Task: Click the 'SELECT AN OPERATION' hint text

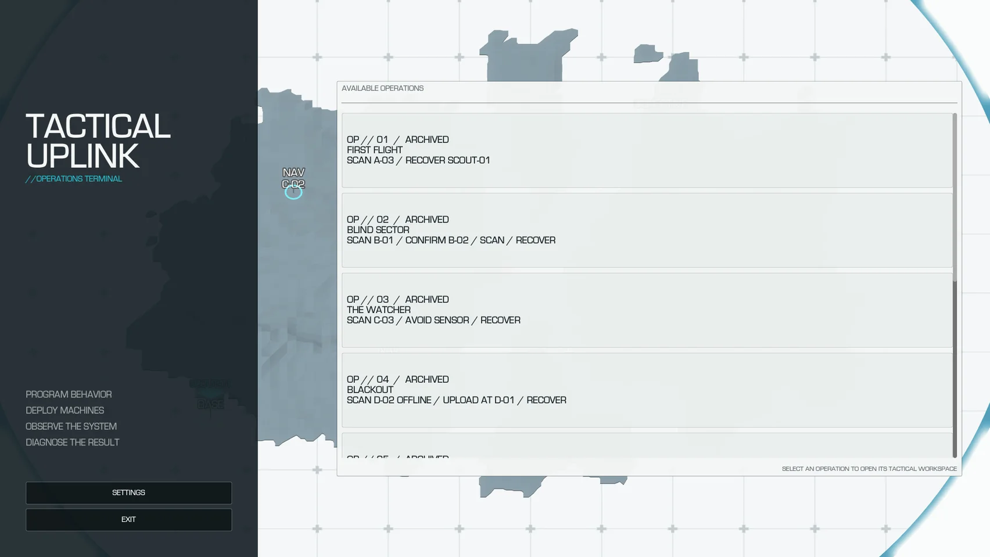Action: [869, 469]
